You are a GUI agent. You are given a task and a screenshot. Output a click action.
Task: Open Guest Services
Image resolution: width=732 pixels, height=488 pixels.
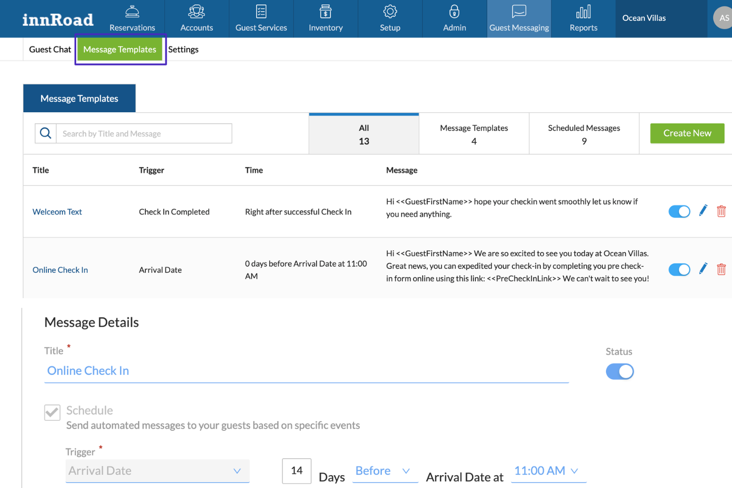(261, 18)
